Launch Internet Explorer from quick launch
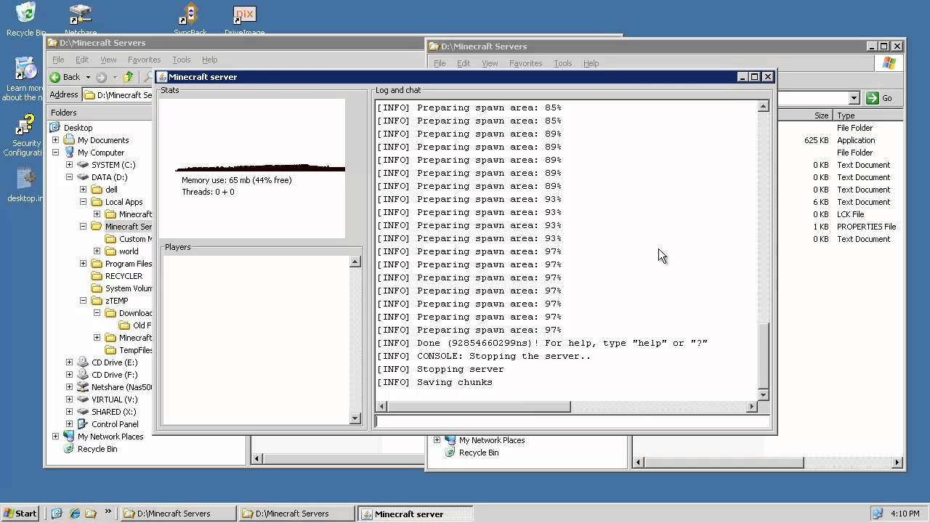The image size is (930, 523). [x=74, y=513]
